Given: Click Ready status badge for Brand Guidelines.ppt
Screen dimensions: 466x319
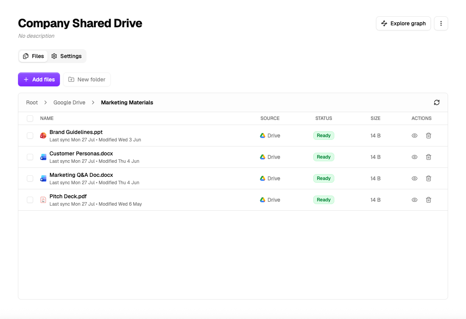Looking at the screenshot, I should click(x=324, y=136).
